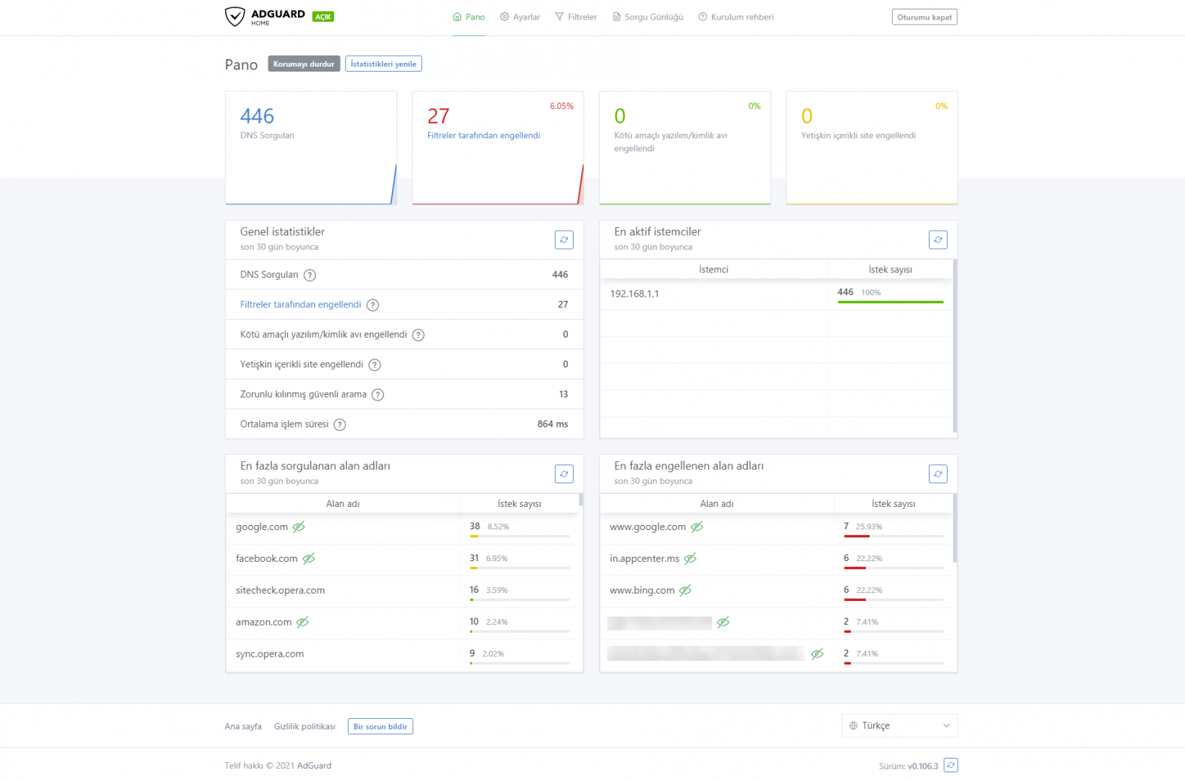Refresh the En aktif istemciler panel
This screenshot has height=781, width=1185.
938,240
